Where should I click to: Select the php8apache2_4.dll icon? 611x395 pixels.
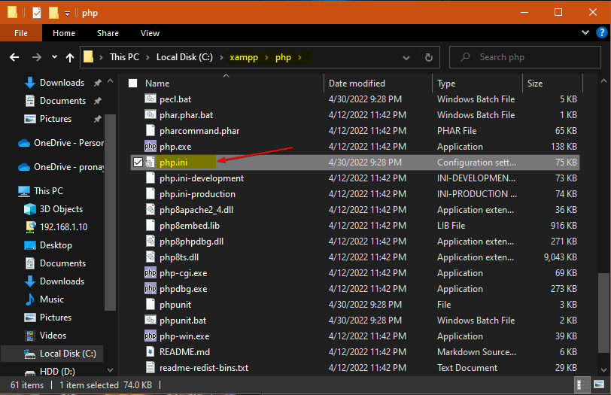coord(150,210)
